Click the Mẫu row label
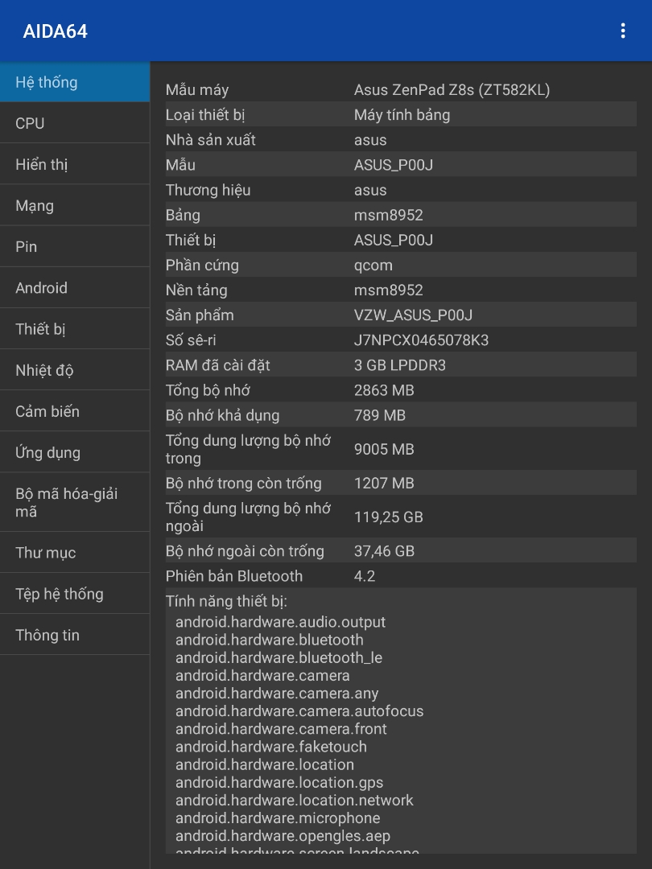The height and width of the screenshot is (869, 652). 180,165
